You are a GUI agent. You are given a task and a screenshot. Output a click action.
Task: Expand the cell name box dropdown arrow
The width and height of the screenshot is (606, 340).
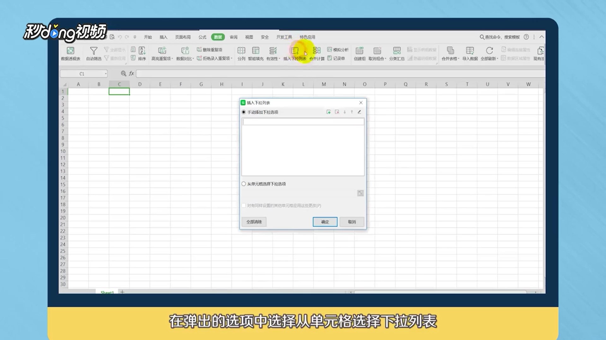[x=106, y=74]
